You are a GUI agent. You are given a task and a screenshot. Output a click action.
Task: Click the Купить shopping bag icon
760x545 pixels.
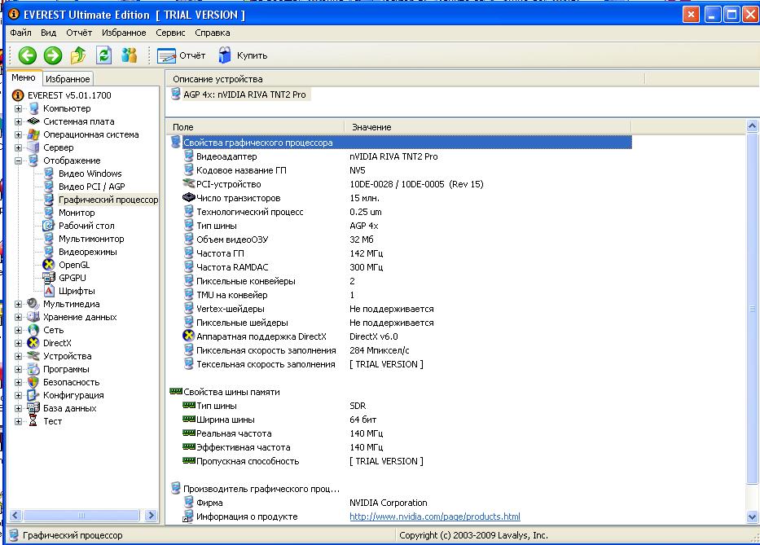[224, 55]
